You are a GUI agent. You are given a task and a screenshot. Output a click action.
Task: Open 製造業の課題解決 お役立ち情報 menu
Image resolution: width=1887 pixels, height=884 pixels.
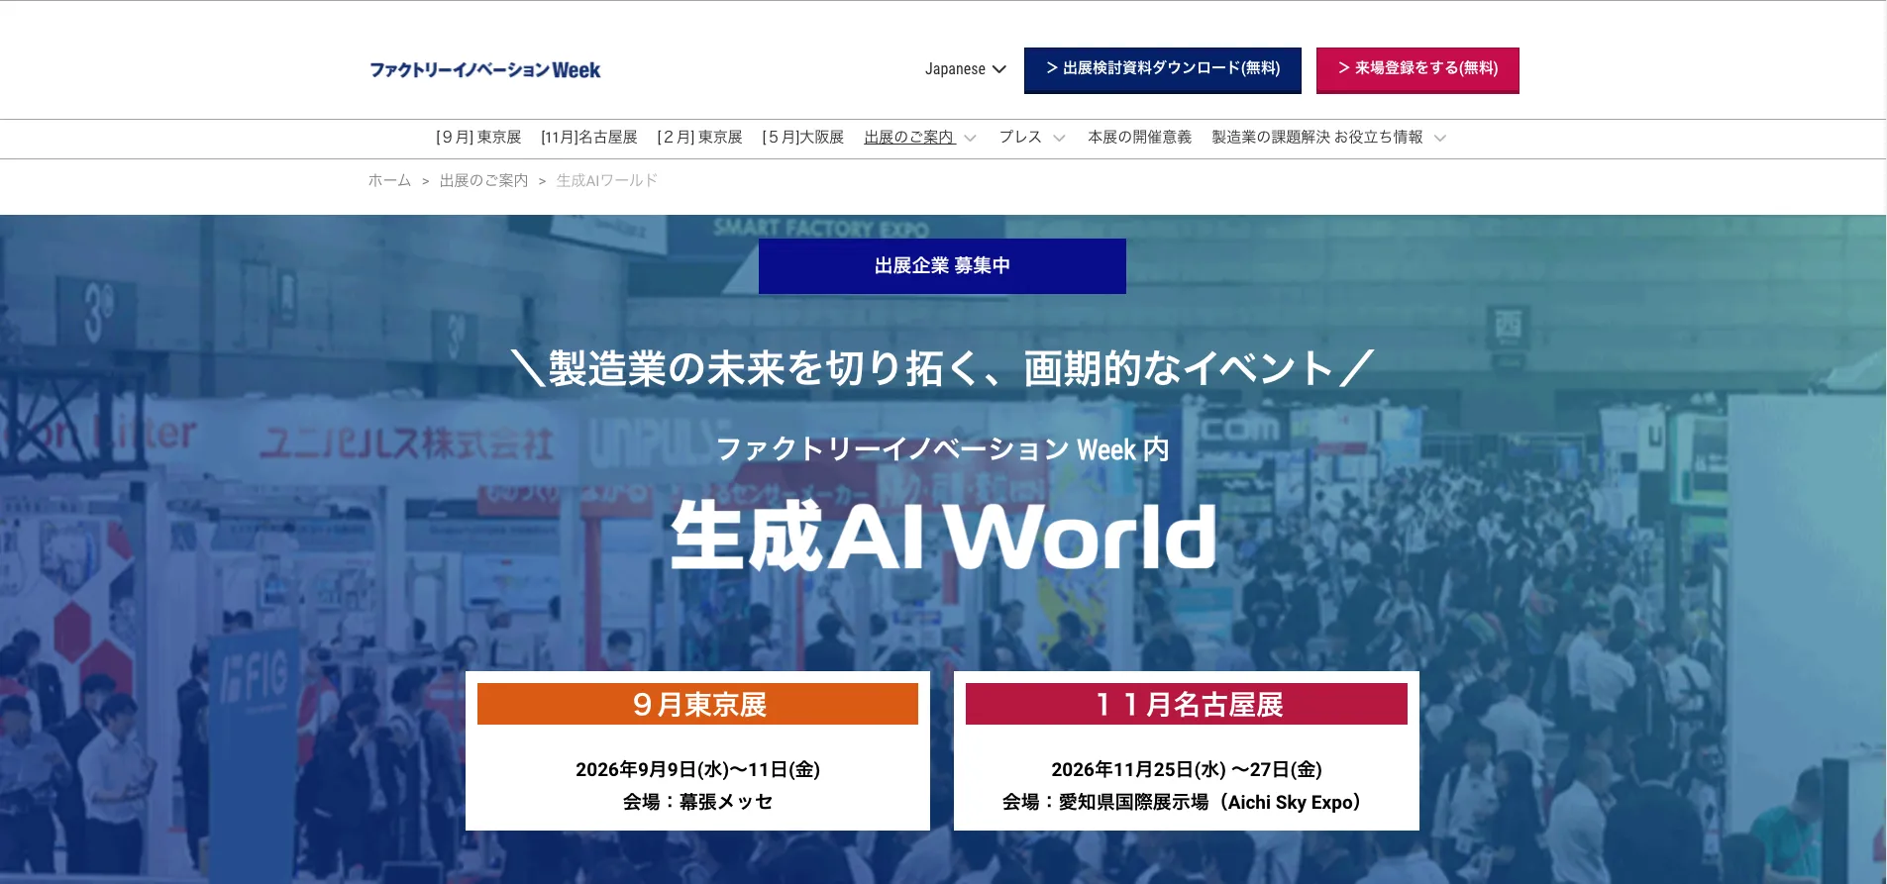tap(1317, 138)
